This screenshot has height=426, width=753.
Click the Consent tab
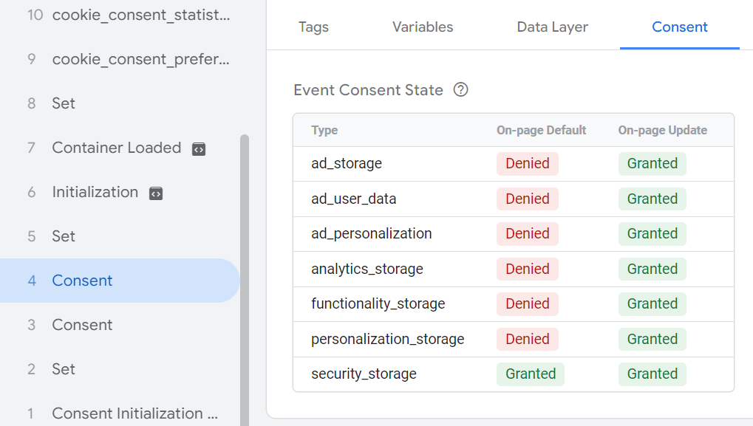pos(679,27)
